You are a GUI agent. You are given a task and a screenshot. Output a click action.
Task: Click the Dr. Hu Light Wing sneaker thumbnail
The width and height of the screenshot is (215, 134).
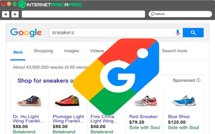coord(27,100)
